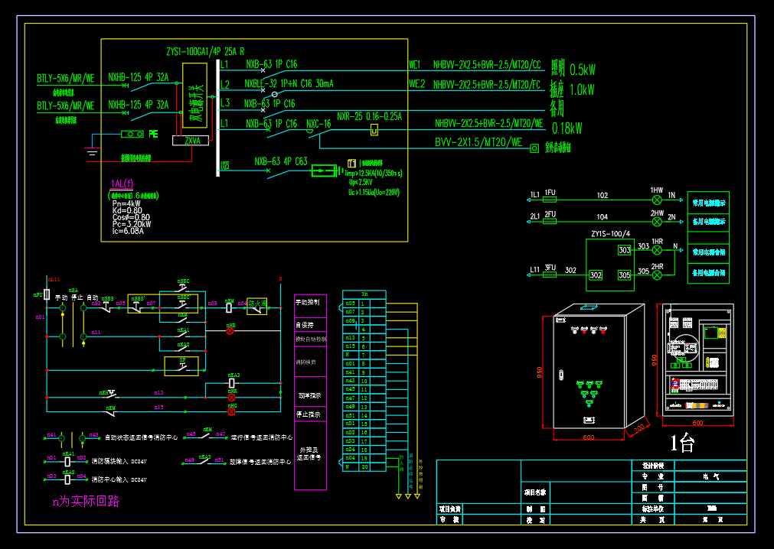The width and height of the screenshot is (774, 549).
Task: Select the 305 terminal box
Action: (625, 275)
